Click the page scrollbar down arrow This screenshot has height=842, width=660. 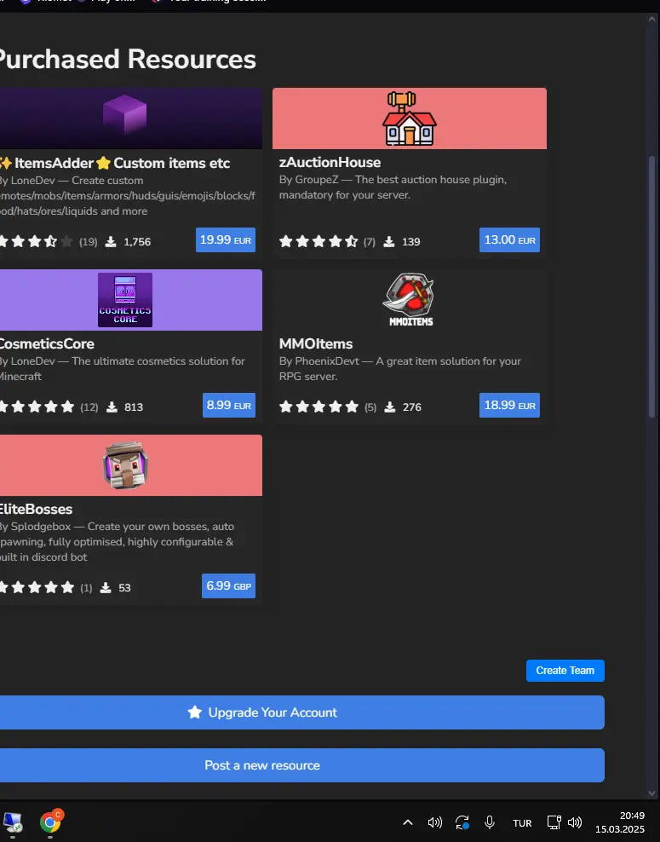point(652,793)
